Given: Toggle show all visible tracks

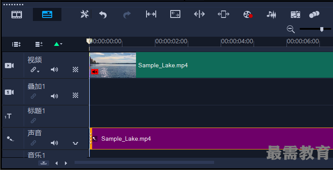Looking at the screenshot, I should tap(16, 44).
